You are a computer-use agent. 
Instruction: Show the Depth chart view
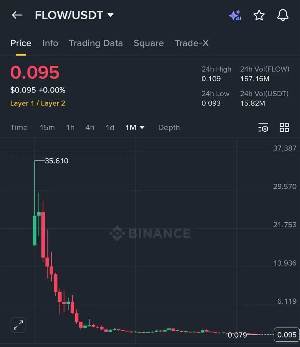(169, 128)
